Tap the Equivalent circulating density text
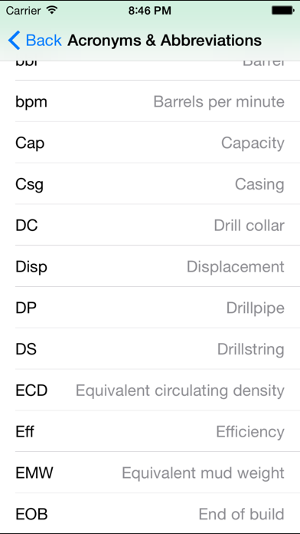 point(180,391)
